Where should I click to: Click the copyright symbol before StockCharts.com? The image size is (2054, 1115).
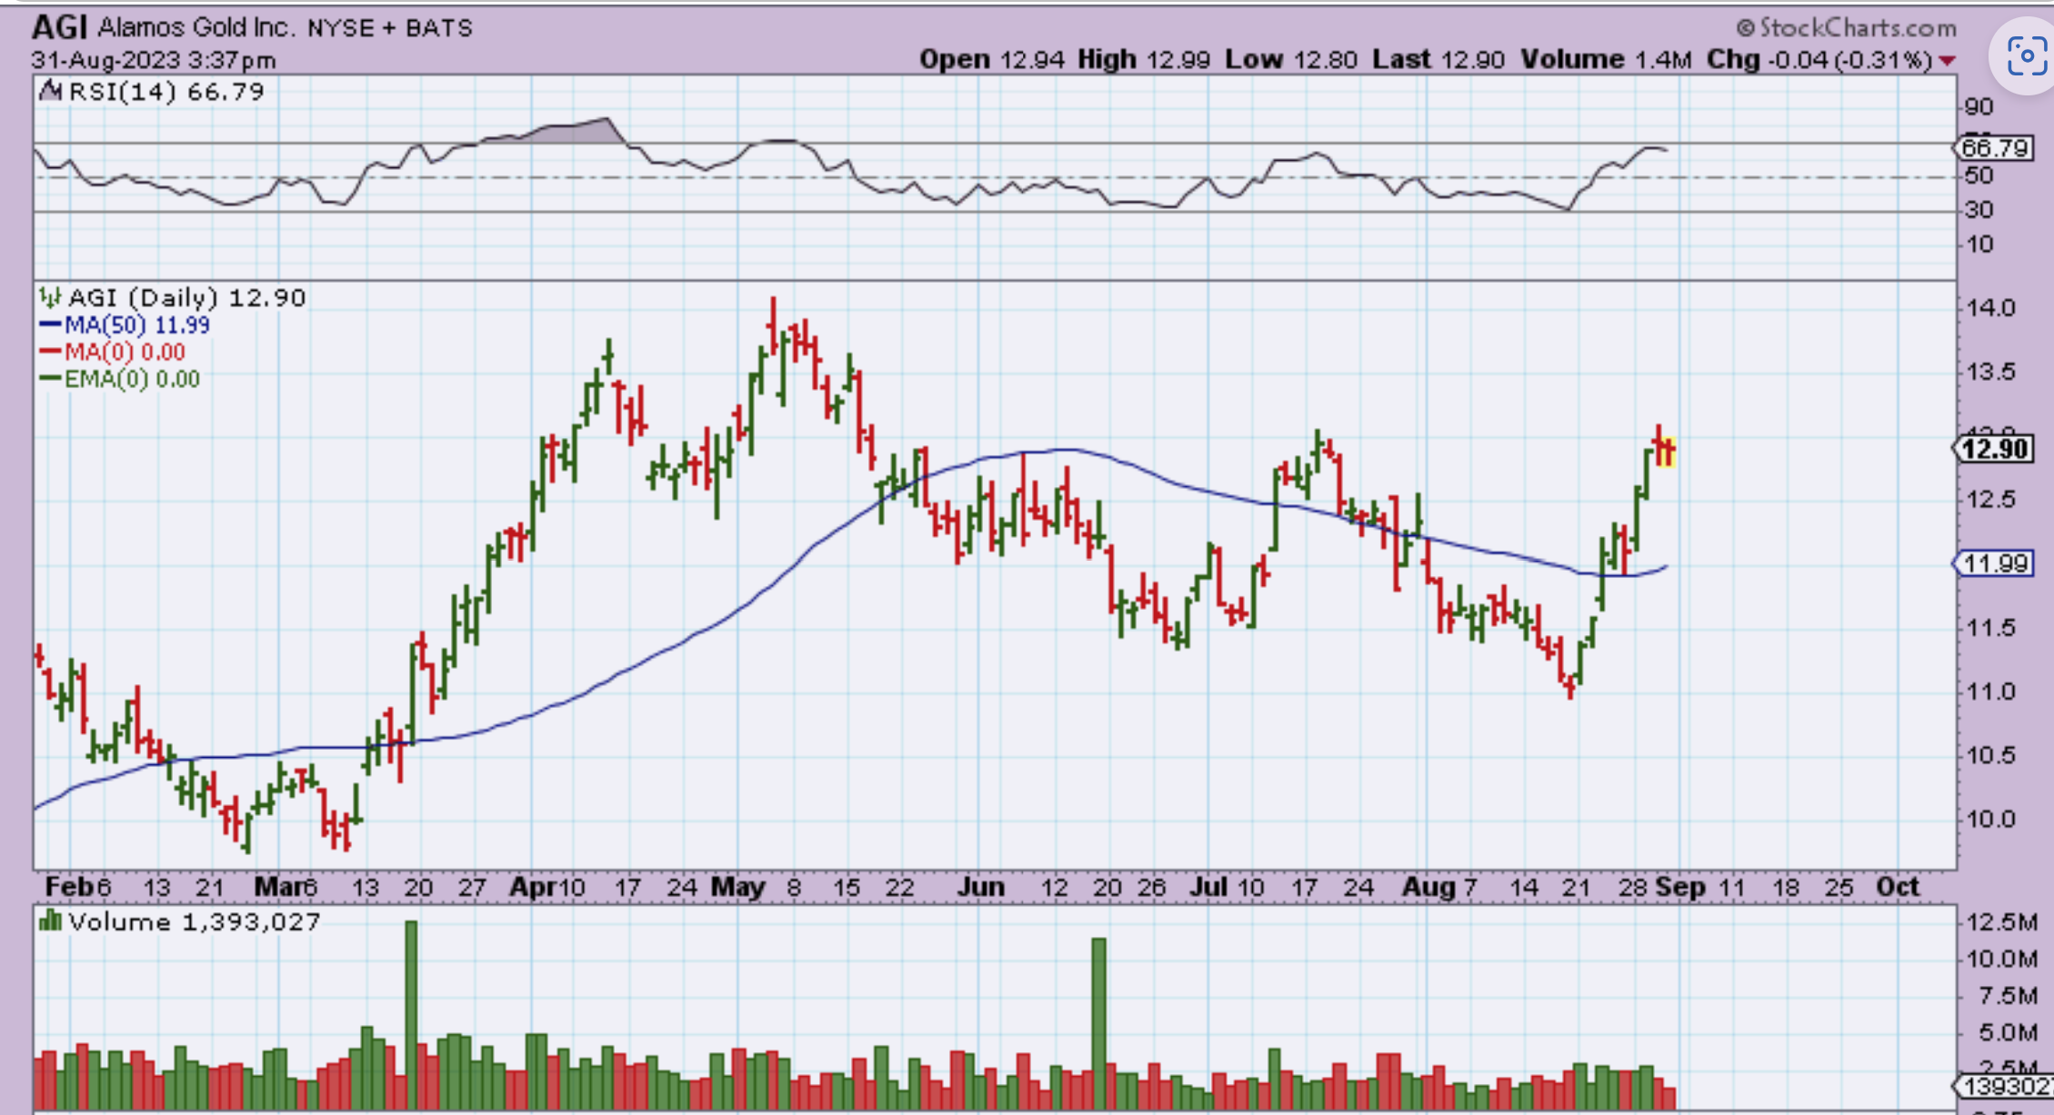click(x=1746, y=28)
